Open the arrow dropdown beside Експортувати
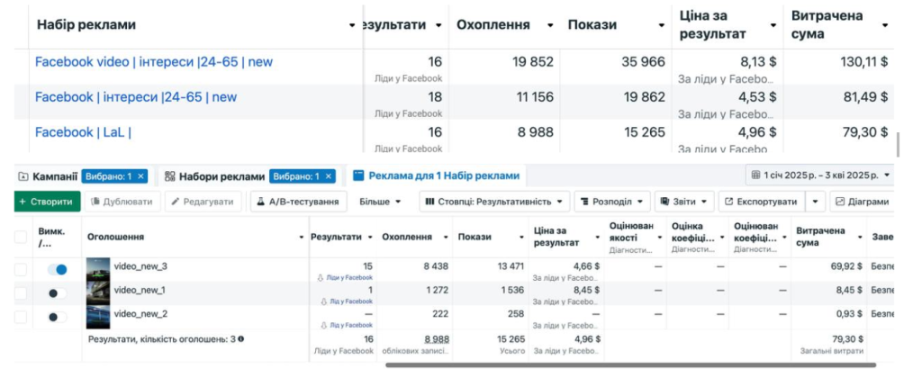 tap(815, 202)
